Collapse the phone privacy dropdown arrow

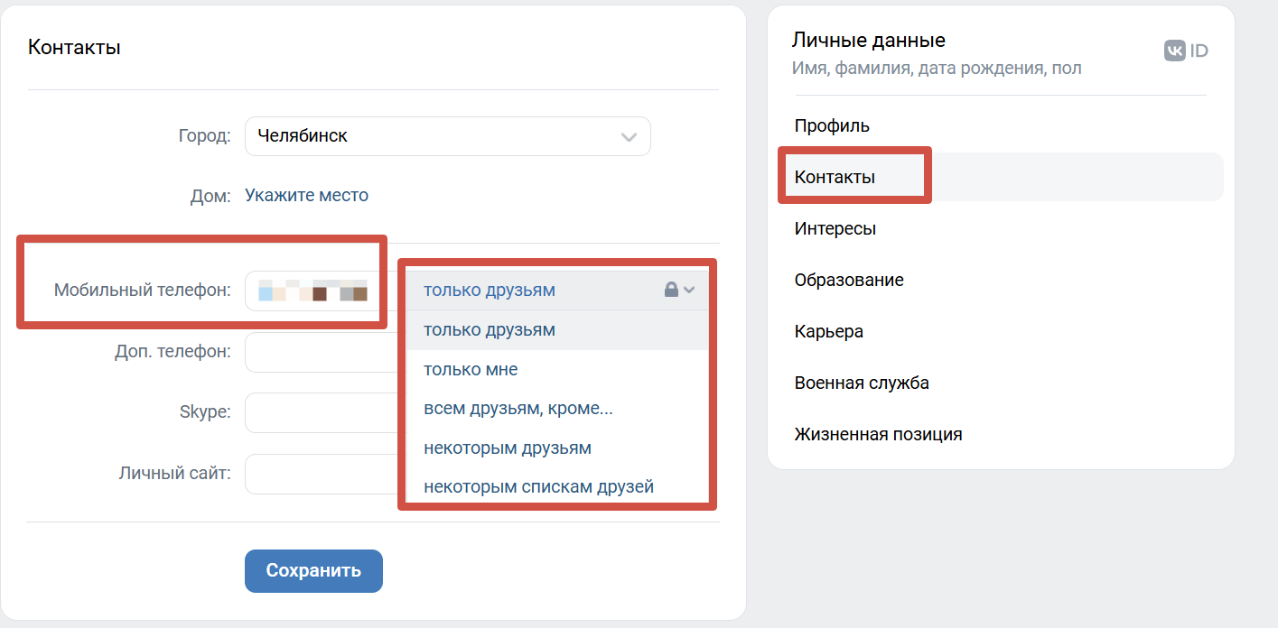point(690,290)
